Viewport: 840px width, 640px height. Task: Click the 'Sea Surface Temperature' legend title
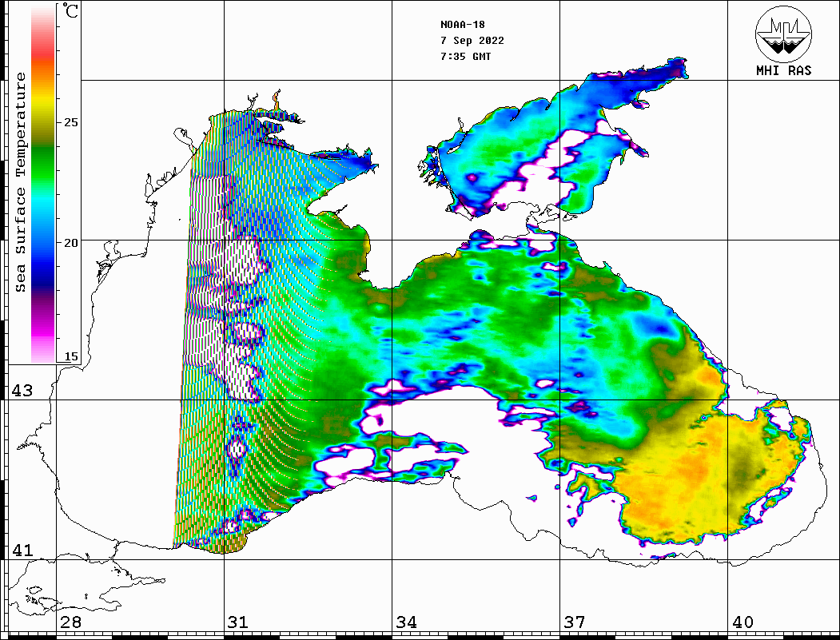click(x=20, y=183)
